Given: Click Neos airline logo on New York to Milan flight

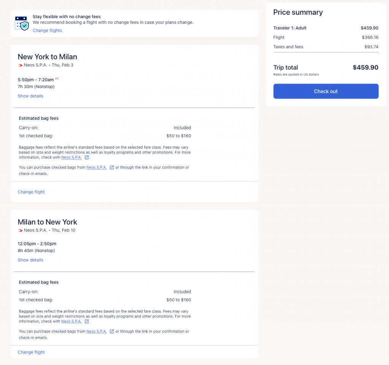Looking at the screenshot, I should [21, 65].
